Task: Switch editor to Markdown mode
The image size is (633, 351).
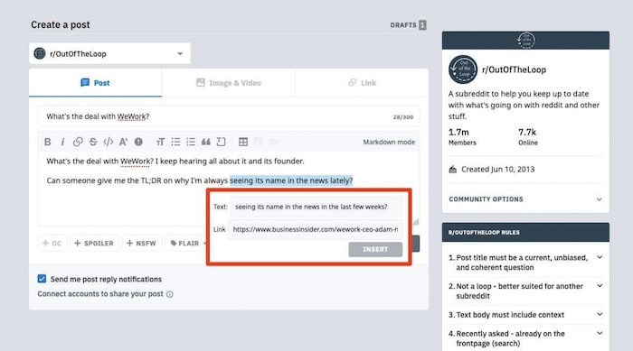Action: [389, 143]
